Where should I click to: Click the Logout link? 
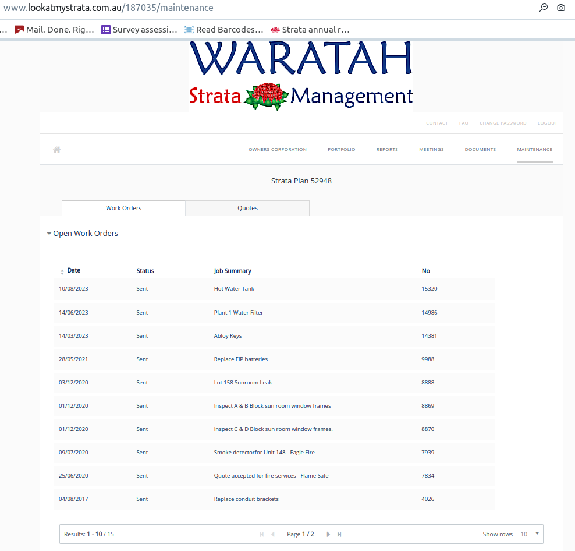coord(547,123)
